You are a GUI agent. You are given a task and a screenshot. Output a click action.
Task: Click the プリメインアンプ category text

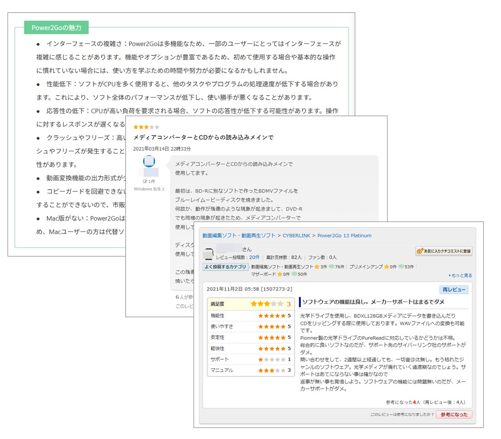tap(366, 267)
